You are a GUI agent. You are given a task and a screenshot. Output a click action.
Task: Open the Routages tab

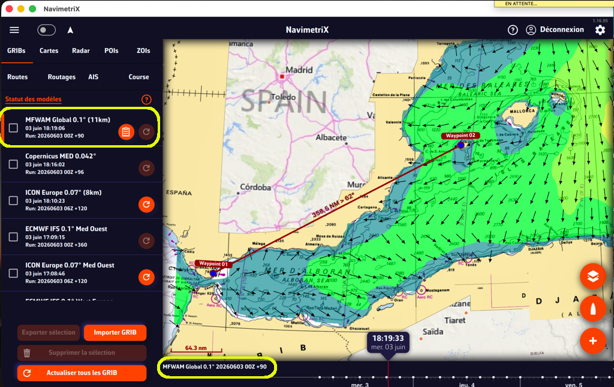(x=62, y=77)
